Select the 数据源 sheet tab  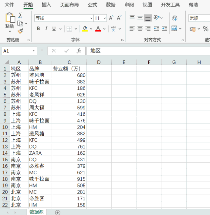click(x=36, y=212)
